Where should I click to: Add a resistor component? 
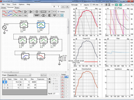[43, 12]
